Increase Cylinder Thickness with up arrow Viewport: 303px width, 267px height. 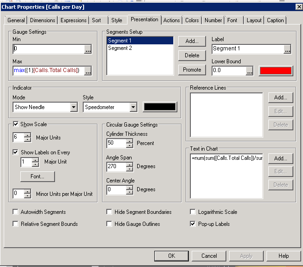(129, 141)
